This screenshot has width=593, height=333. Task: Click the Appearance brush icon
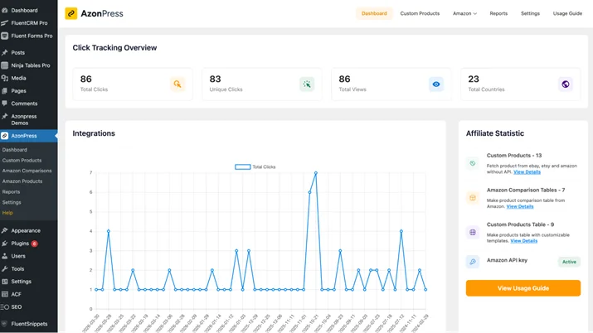(x=4, y=230)
